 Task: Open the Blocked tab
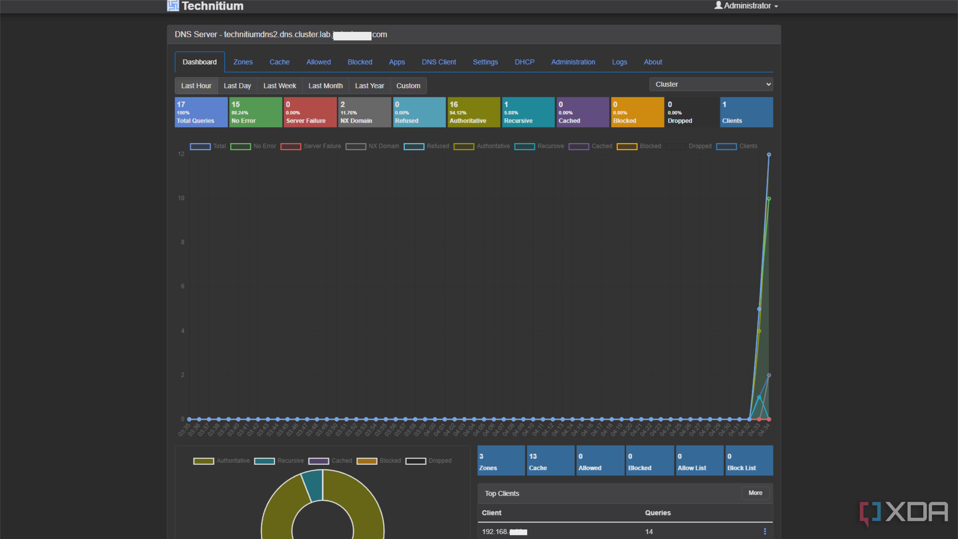pyautogui.click(x=360, y=62)
